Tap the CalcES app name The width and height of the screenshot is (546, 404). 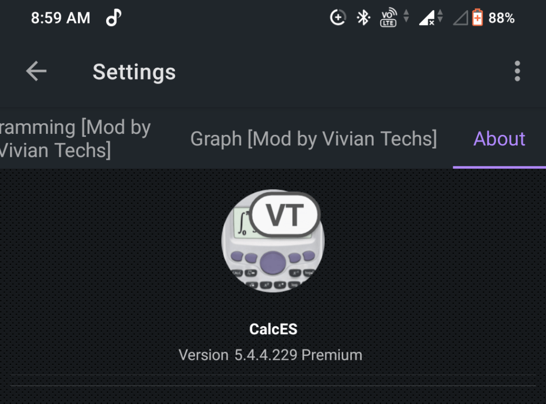[273, 329]
